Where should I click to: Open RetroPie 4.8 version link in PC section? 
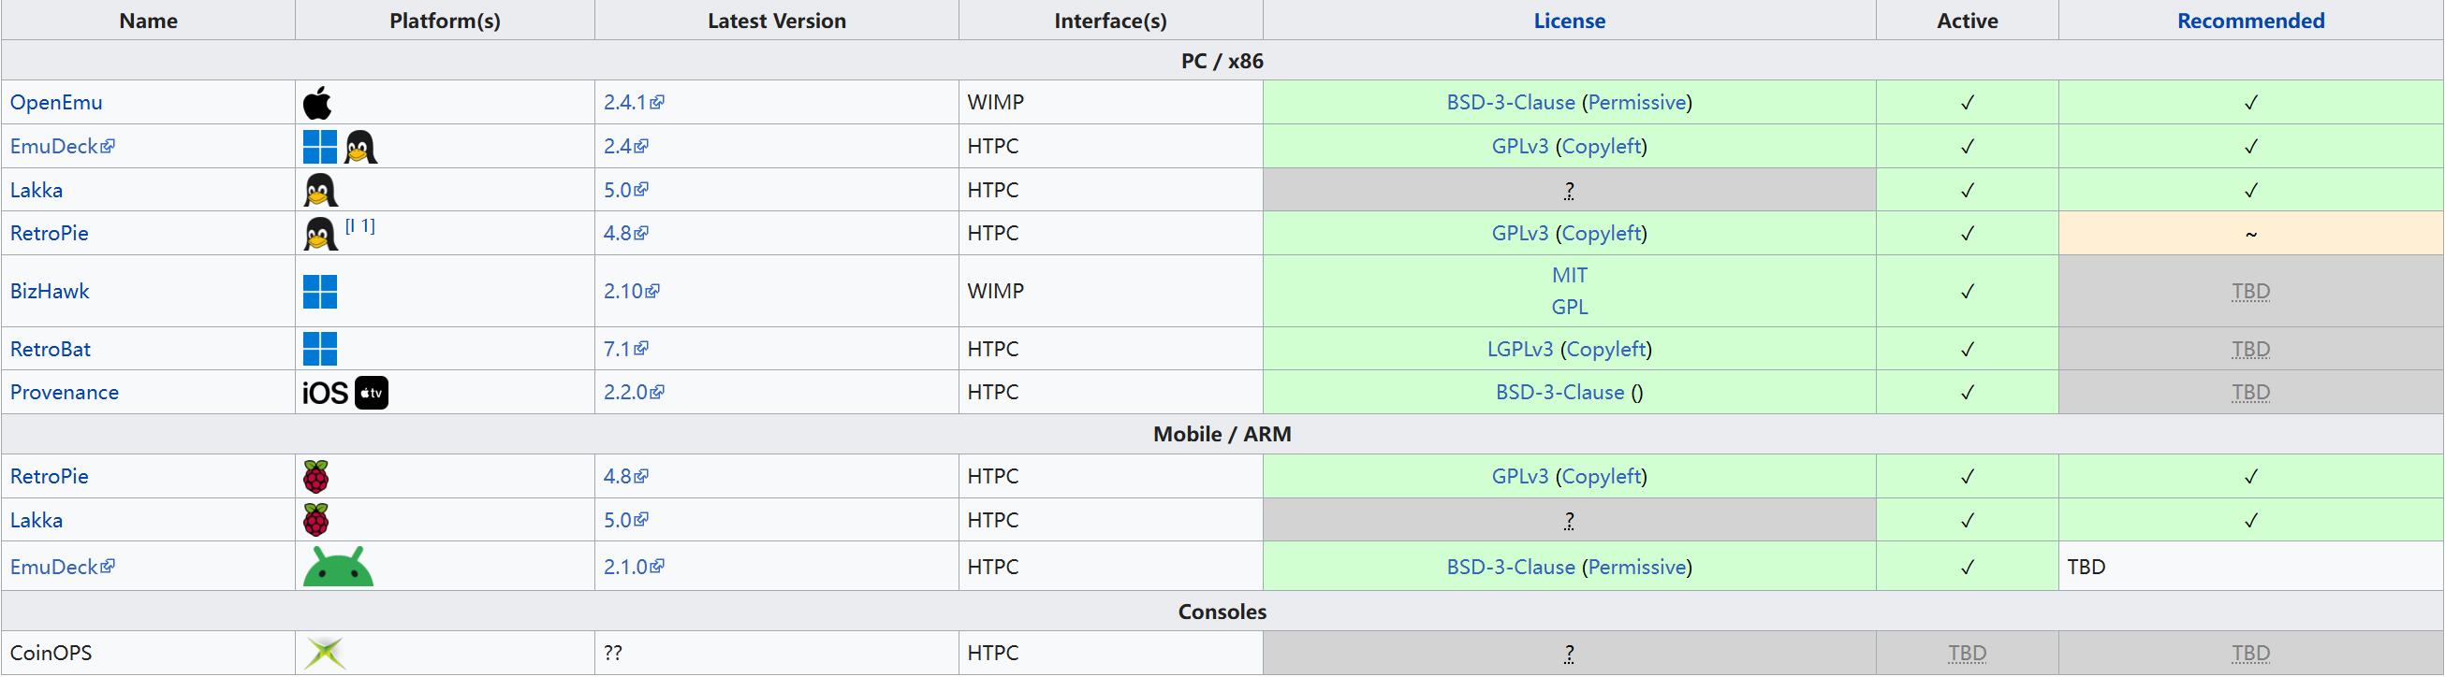pyautogui.click(x=626, y=233)
